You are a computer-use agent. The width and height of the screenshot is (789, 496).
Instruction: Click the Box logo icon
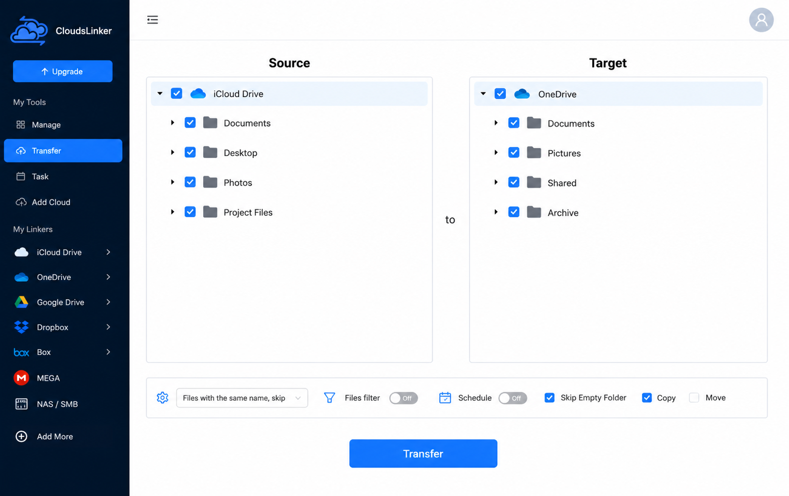point(21,352)
